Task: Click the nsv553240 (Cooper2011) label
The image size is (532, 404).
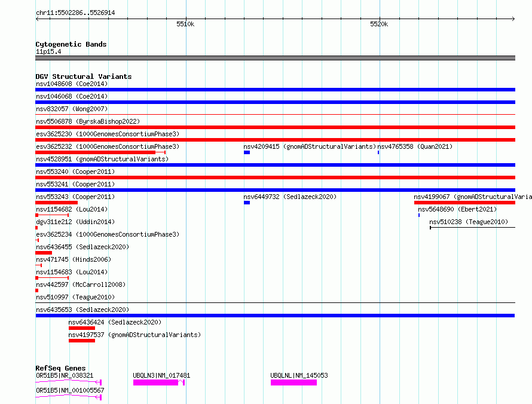Action: click(x=75, y=172)
